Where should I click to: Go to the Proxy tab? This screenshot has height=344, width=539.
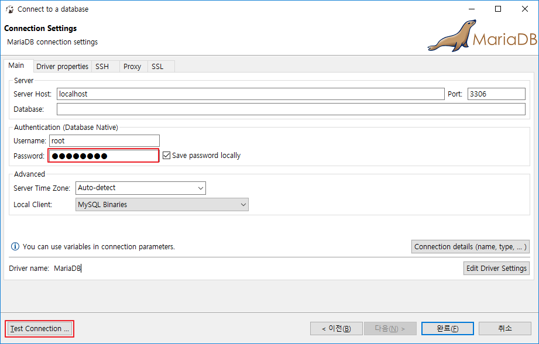coord(132,66)
